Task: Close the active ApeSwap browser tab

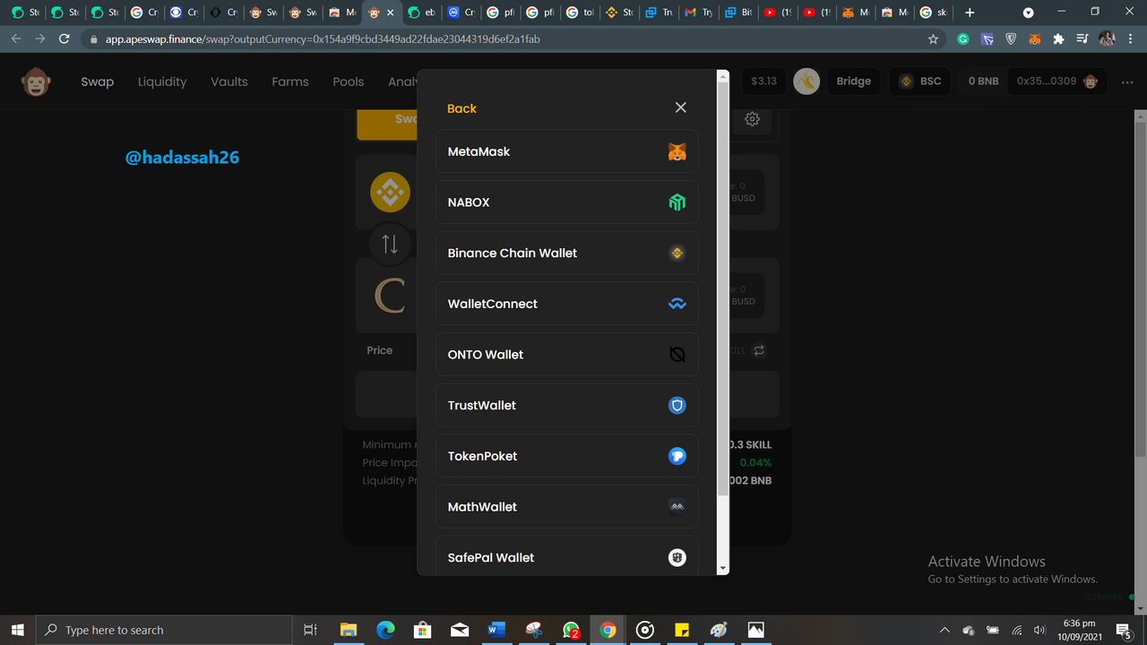Action: tap(390, 13)
